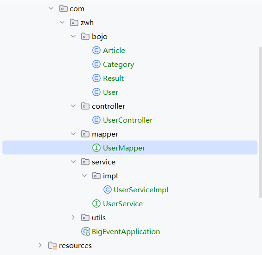Click the resources folder icon
This screenshot has height=255, width=262.
point(53,245)
